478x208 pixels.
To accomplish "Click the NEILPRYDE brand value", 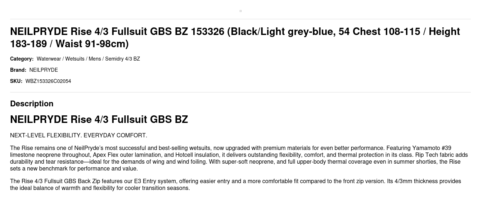I will [44, 70].
